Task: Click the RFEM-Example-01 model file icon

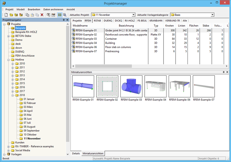Action: [x=73, y=30]
